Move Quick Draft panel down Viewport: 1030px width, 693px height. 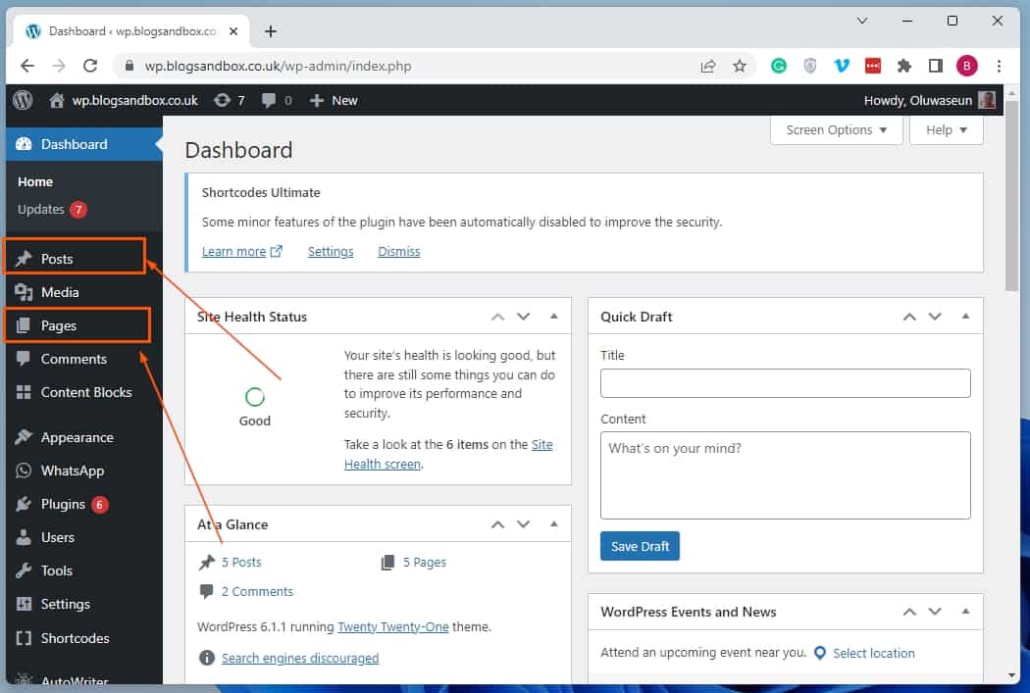pyautogui.click(x=935, y=317)
